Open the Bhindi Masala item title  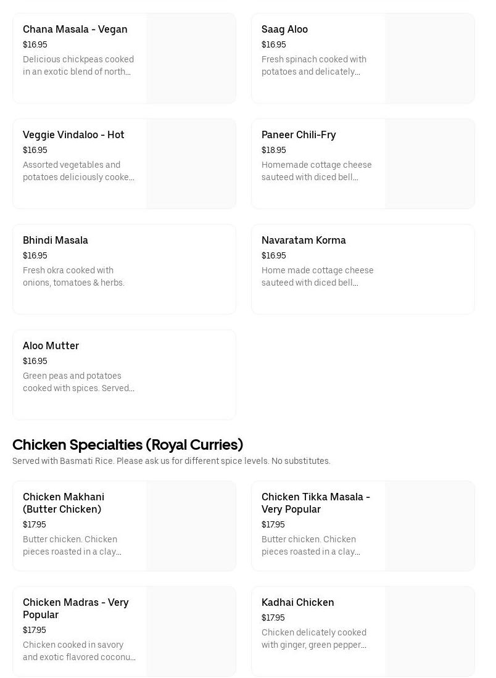(56, 241)
